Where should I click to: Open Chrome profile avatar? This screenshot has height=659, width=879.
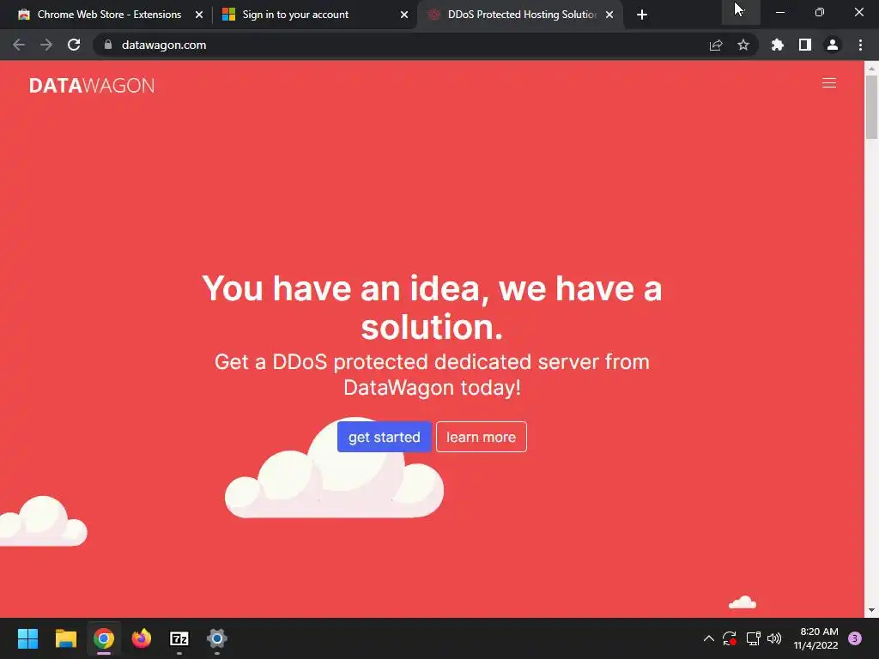833,45
